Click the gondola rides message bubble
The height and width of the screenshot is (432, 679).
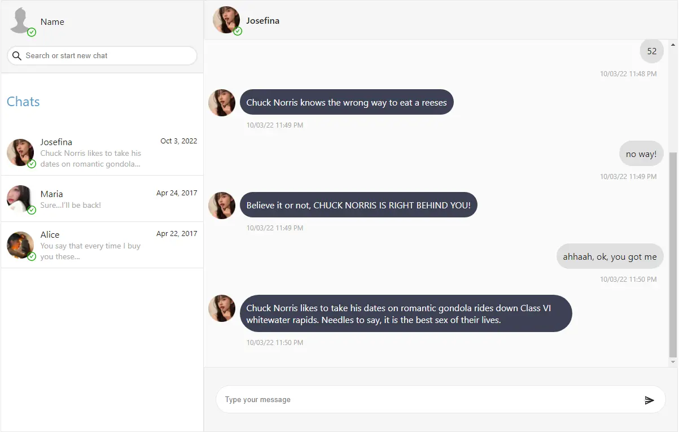[406, 313]
